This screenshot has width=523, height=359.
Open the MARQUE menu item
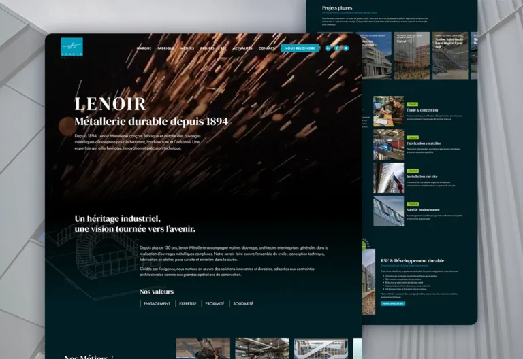tap(144, 48)
